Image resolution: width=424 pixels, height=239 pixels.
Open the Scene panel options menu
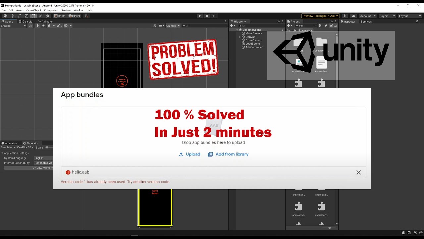[225, 21]
